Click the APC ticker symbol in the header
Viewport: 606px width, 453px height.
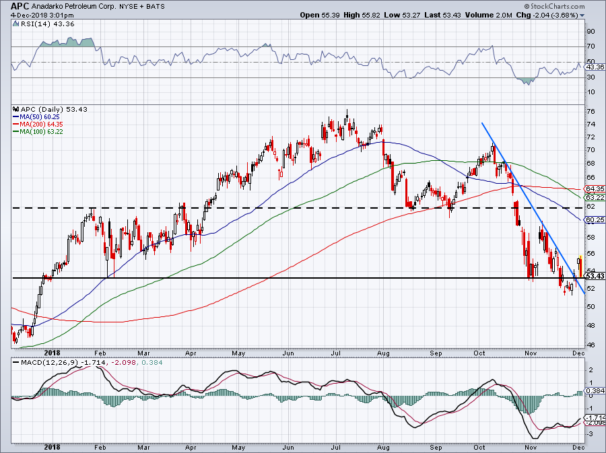pos(20,6)
